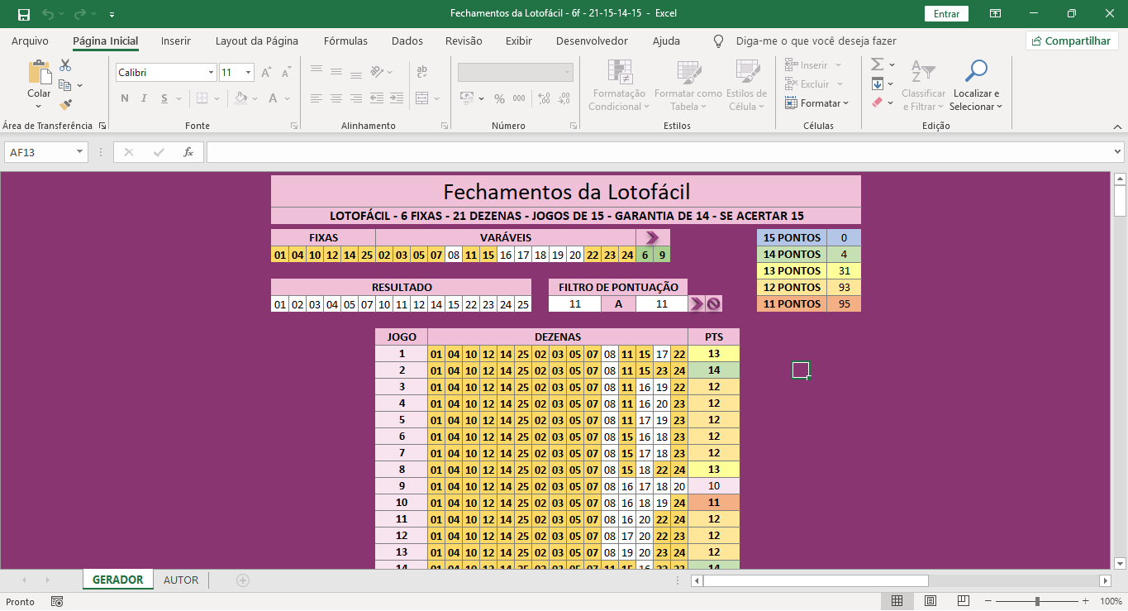Open Customize Quick Access Toolbar dropdown
Image resolution: width=1128 pixels, height=611 pixels.
pyautogui.click(x=112, y=14)
